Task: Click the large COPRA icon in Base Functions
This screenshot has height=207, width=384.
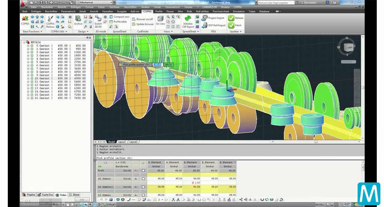Action: [x=25, y=20]
